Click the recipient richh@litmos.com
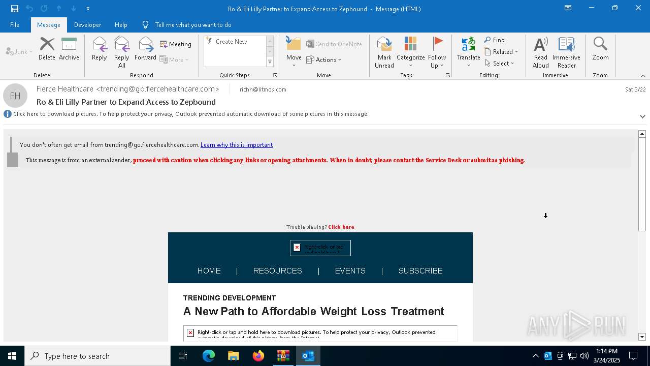 263,89
